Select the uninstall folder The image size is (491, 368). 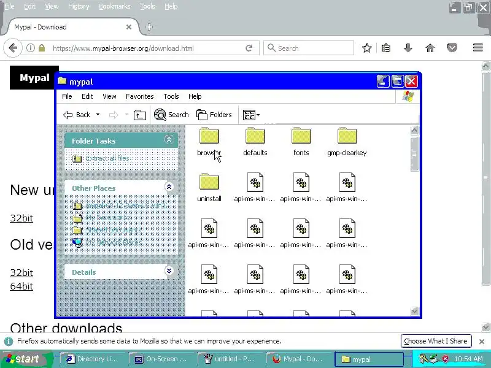(209, 188)
